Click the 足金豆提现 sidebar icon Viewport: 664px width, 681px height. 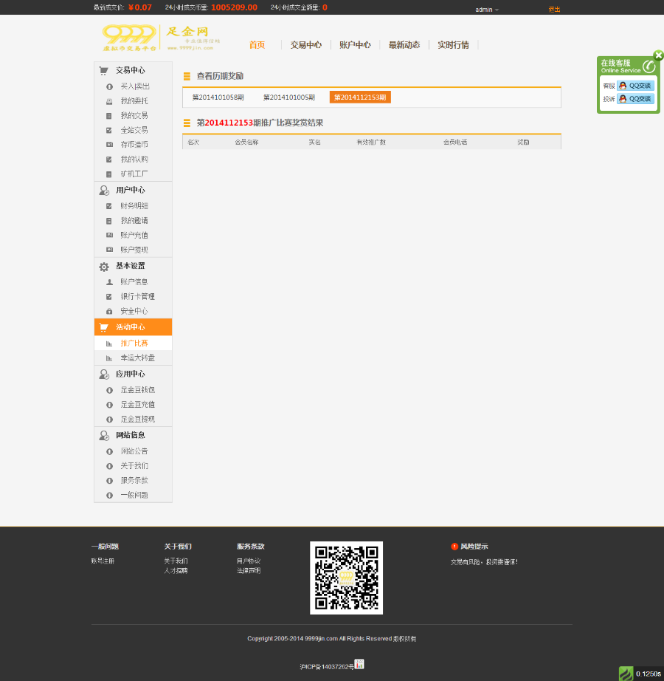point(109,420)
